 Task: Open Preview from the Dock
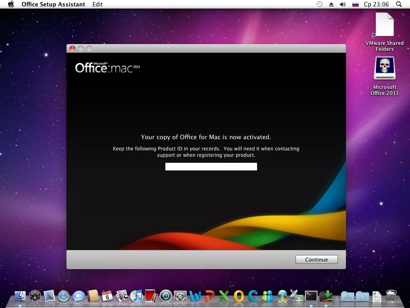click(x=122, y=296)
